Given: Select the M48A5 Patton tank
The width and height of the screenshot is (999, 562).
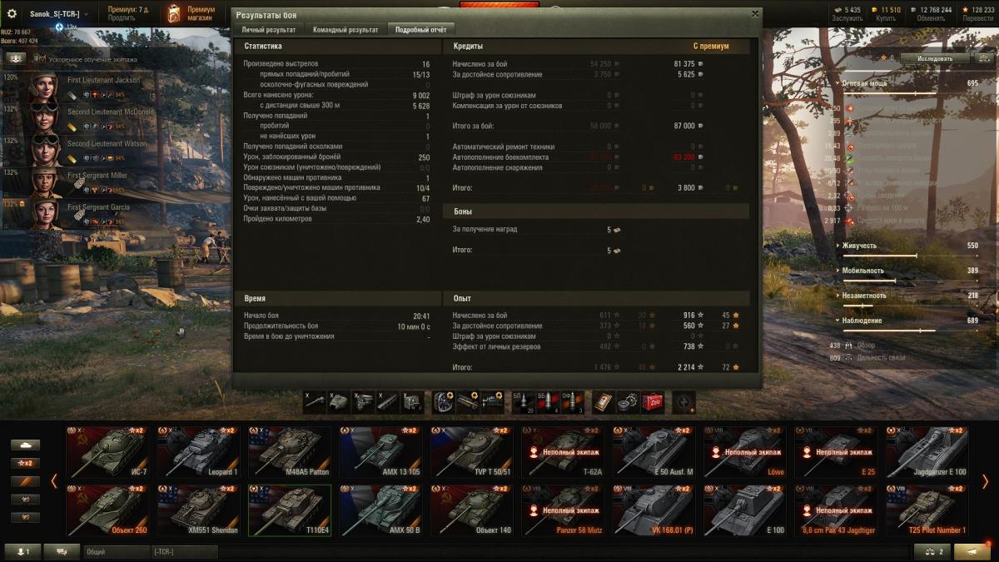Looking at the screenshot, I should point(290,452).
